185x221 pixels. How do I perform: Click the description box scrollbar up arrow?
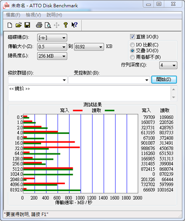(173, 89)
